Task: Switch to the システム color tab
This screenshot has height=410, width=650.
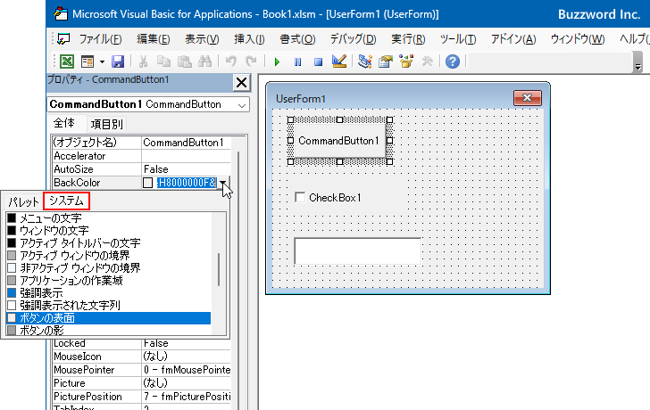Action: [x=66, y=201]
